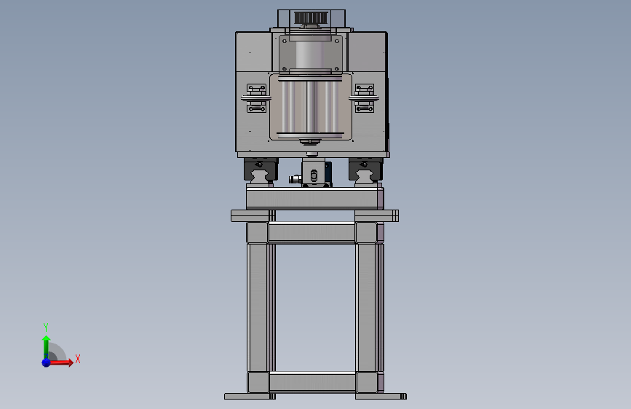This screenshot has width=631, height=409.
Task: Select the transparent cover window on the housing
Action: [311, 107]
